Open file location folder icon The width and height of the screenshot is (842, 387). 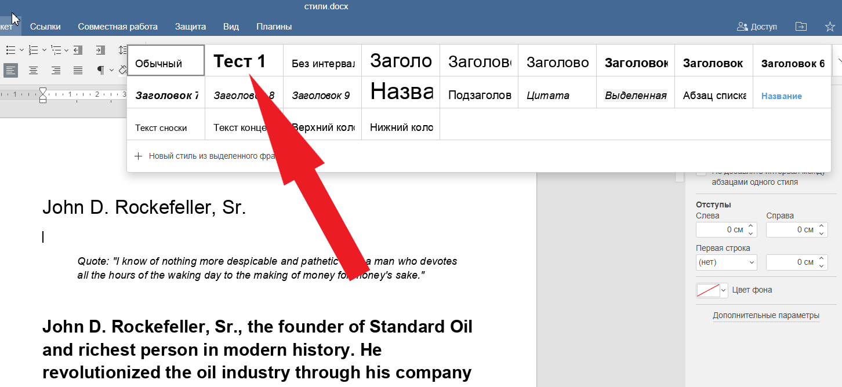(801, 27)
